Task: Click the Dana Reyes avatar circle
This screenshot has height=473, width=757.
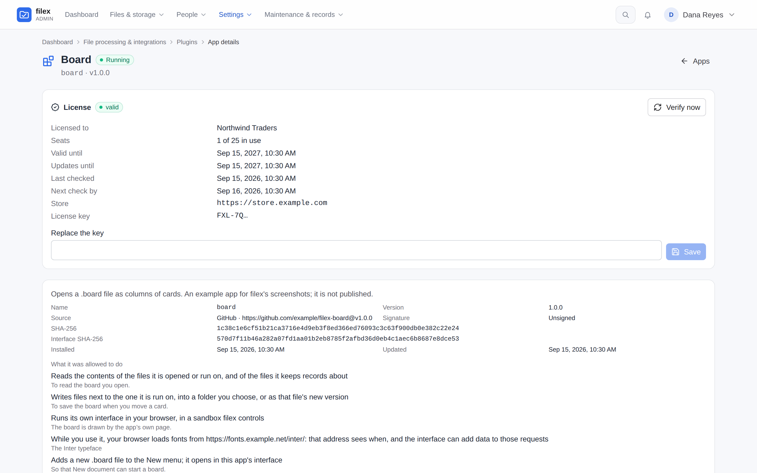Action: tap(671, 15)
